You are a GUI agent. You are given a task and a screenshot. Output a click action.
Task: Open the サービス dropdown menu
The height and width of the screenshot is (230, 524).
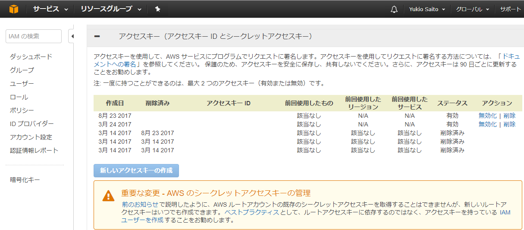50,9
